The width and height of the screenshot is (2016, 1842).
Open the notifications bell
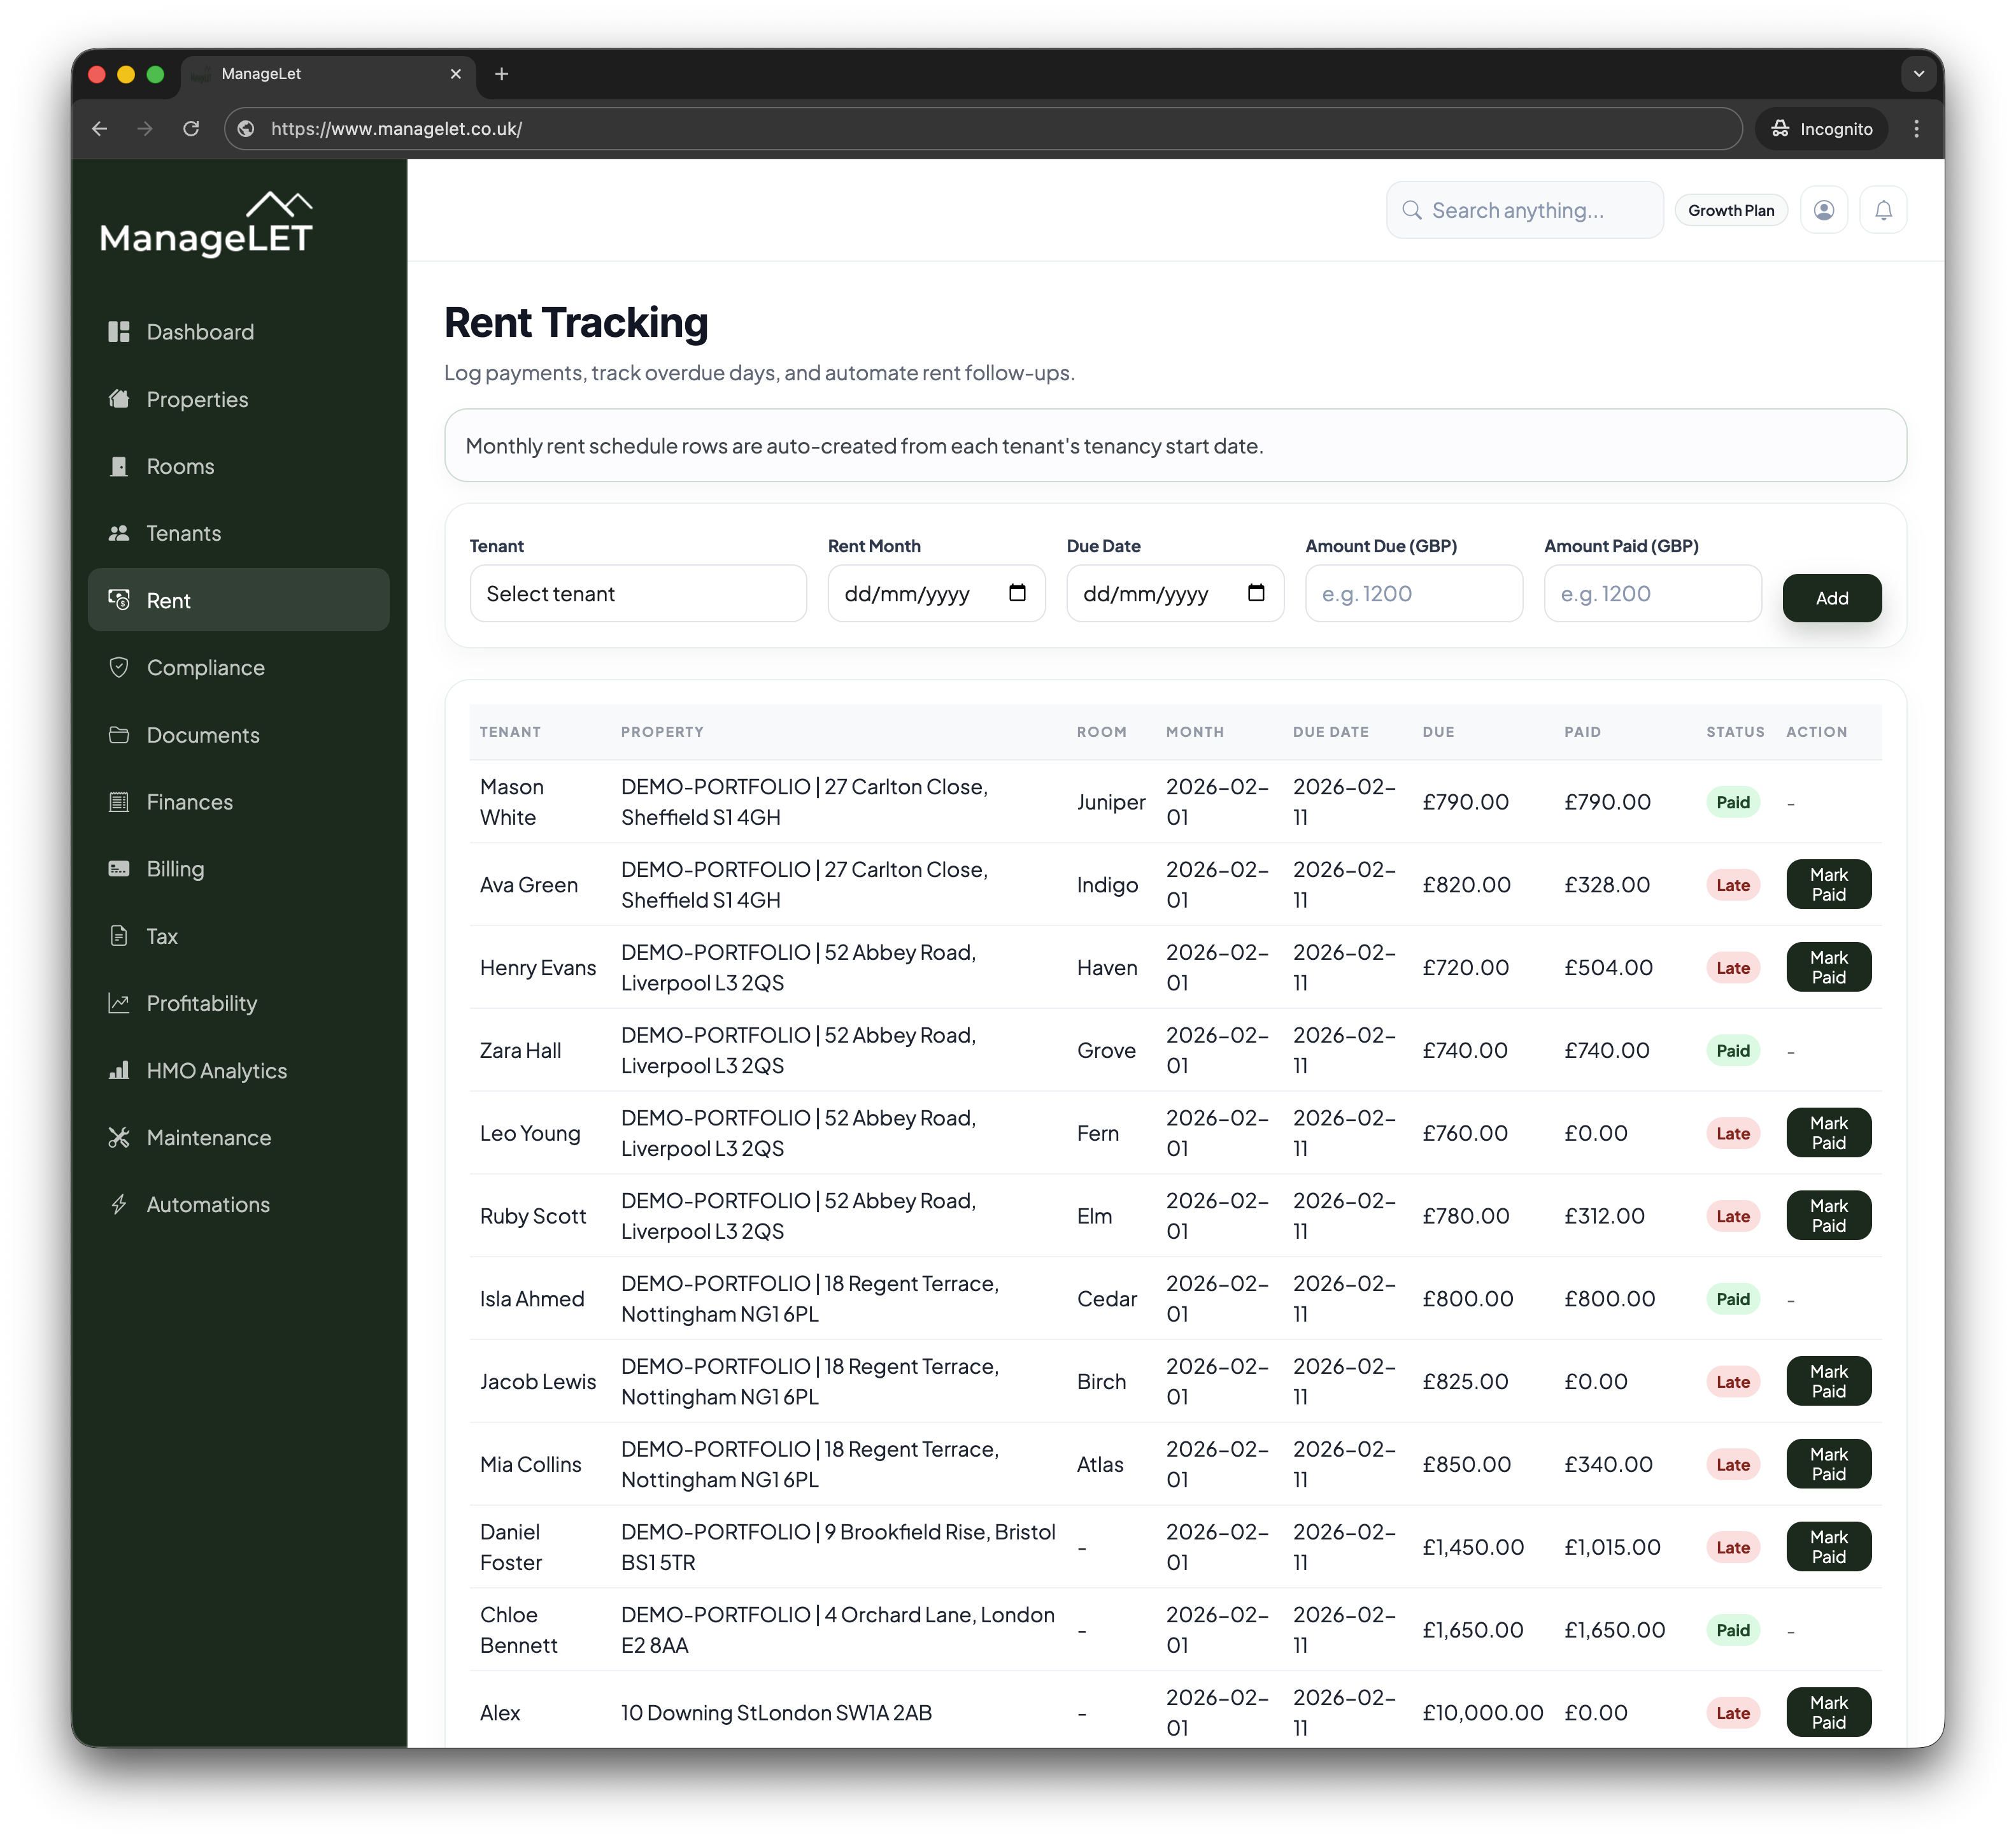point(1883,210)
